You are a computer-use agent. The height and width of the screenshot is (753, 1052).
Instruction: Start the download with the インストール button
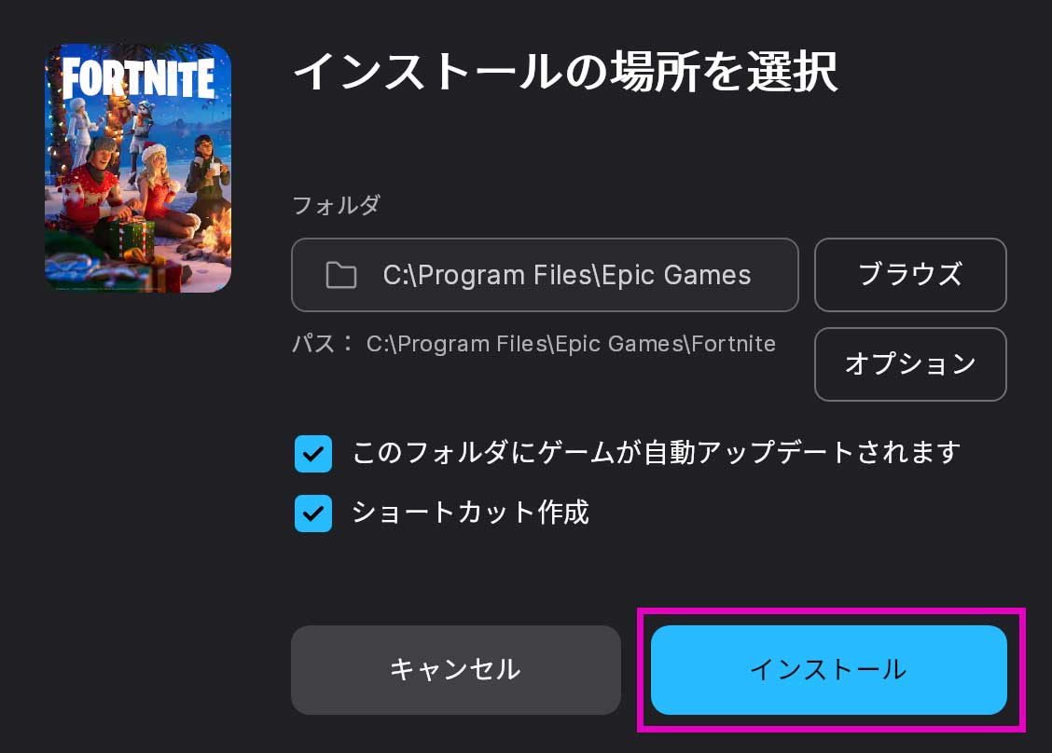pos(828,670)
